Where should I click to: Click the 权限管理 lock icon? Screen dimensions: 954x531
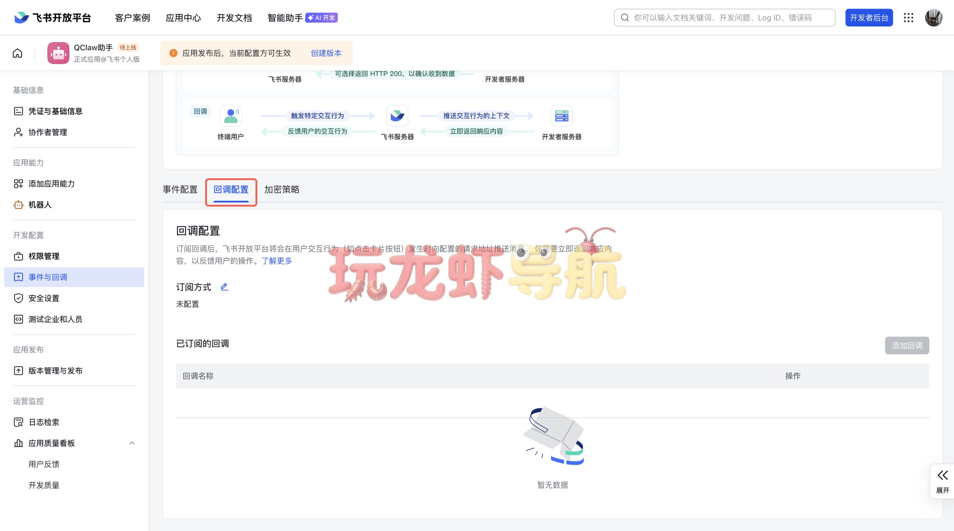(18, 256)
